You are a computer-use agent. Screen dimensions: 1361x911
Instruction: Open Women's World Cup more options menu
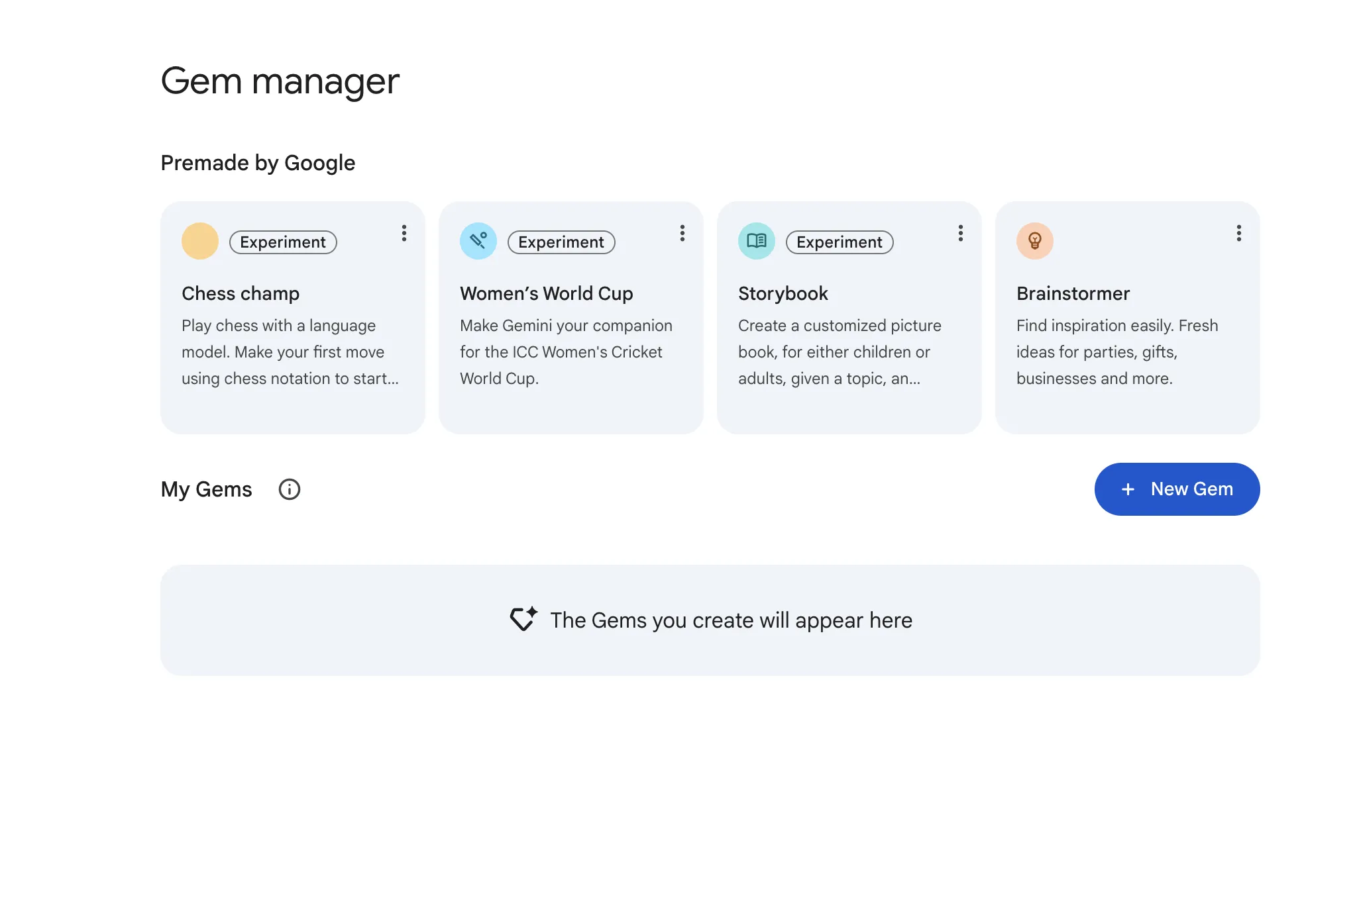tap(682, 233)
